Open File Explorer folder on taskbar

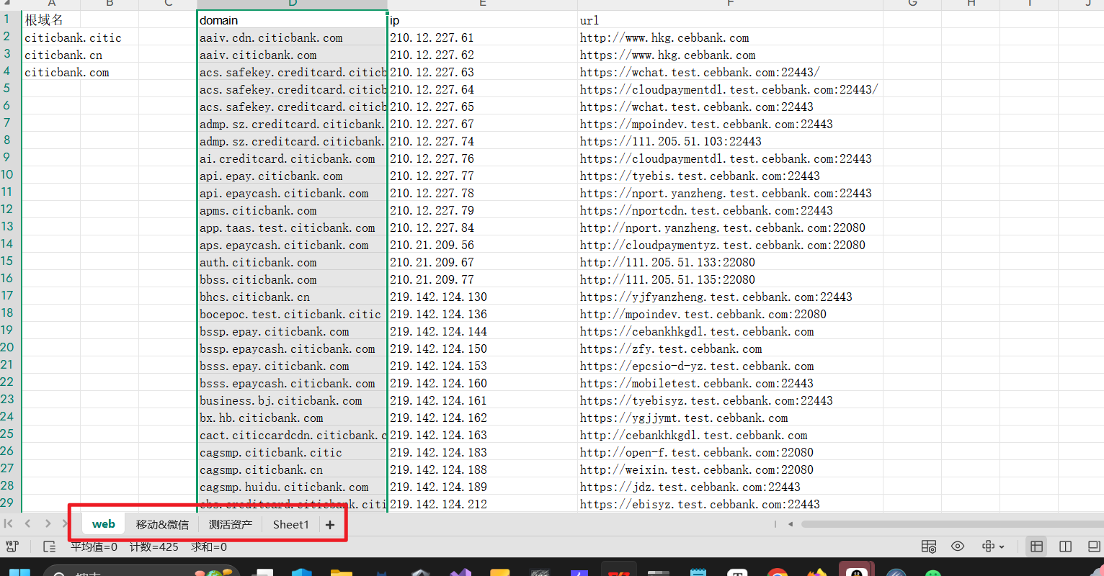(341, 572)
